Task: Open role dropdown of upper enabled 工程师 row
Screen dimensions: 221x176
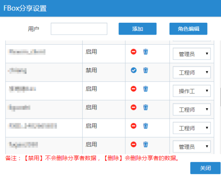Action: 192,110
